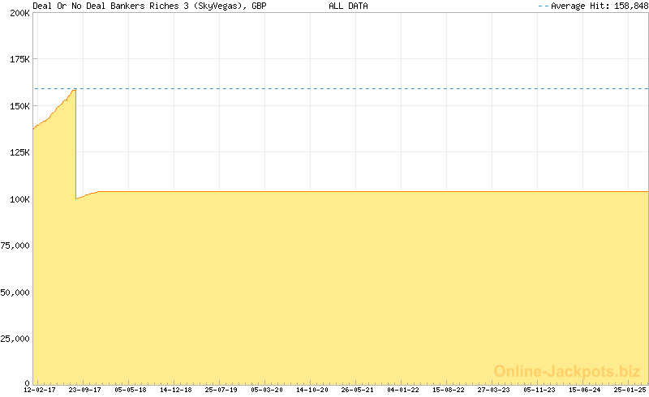Click the 50,000 y-axis label

coord(15,292)
